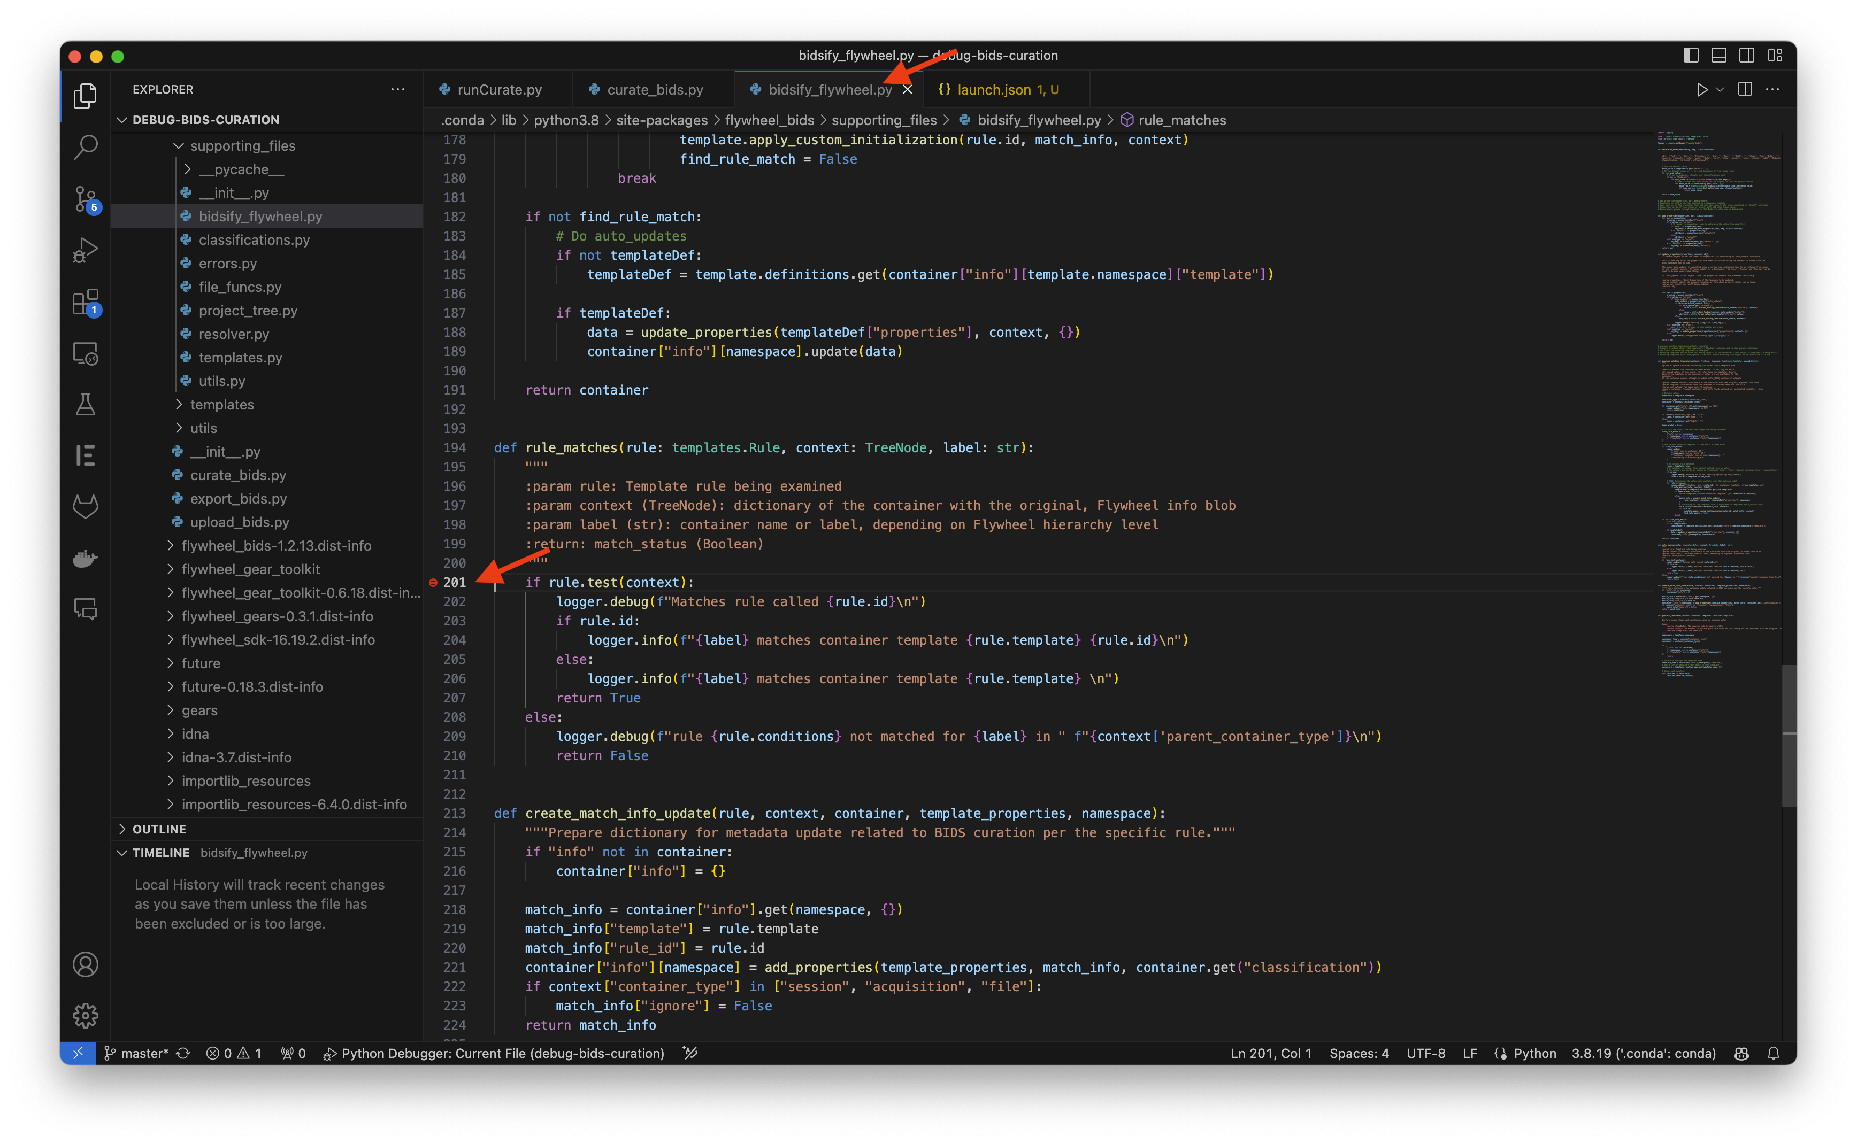Split the editor right

pyautogui.click(x=1745, y=89)
